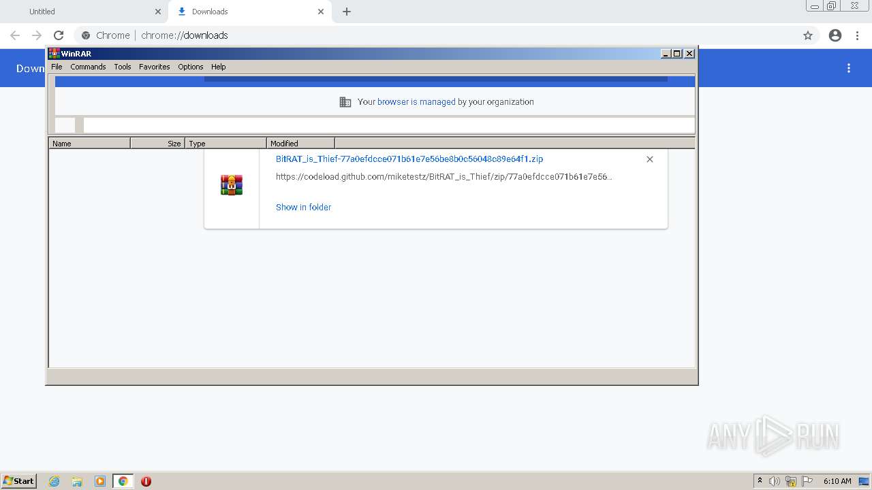872x490 pixels.
Task: Open Downloads page more actions menu
Action: 849,68
